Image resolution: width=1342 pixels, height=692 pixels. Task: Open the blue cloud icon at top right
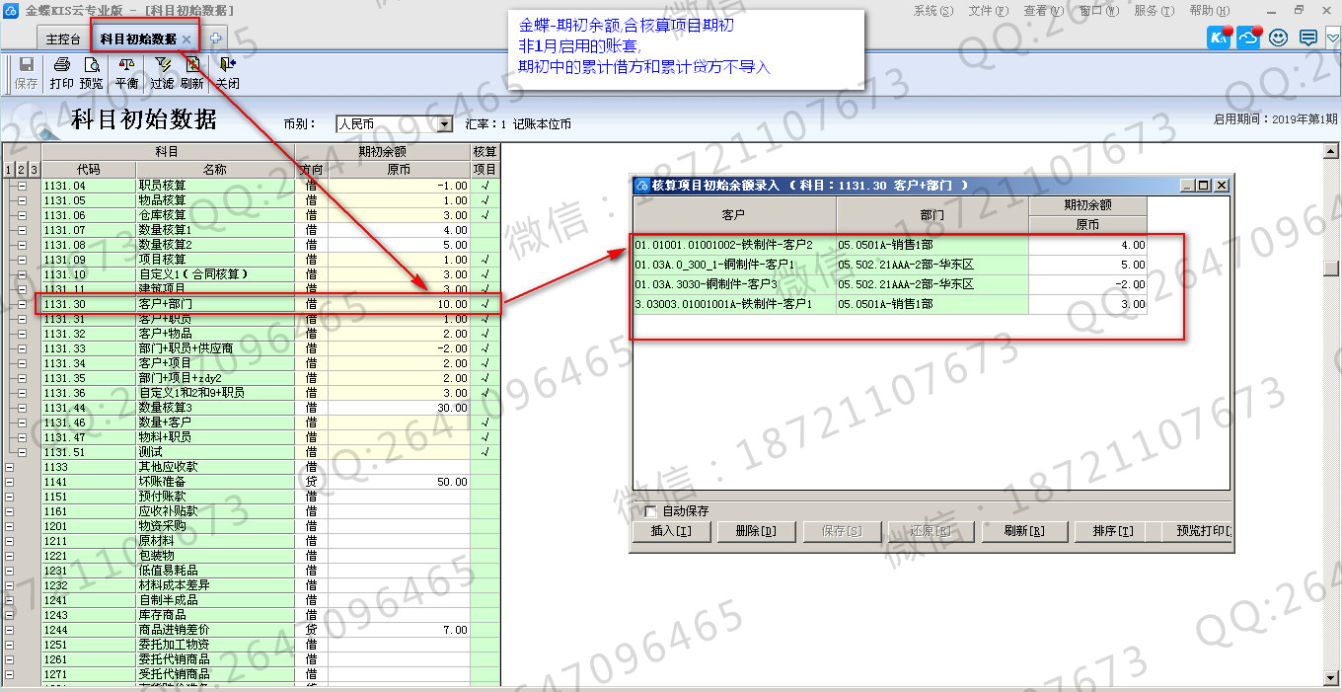pos(1249,38)
